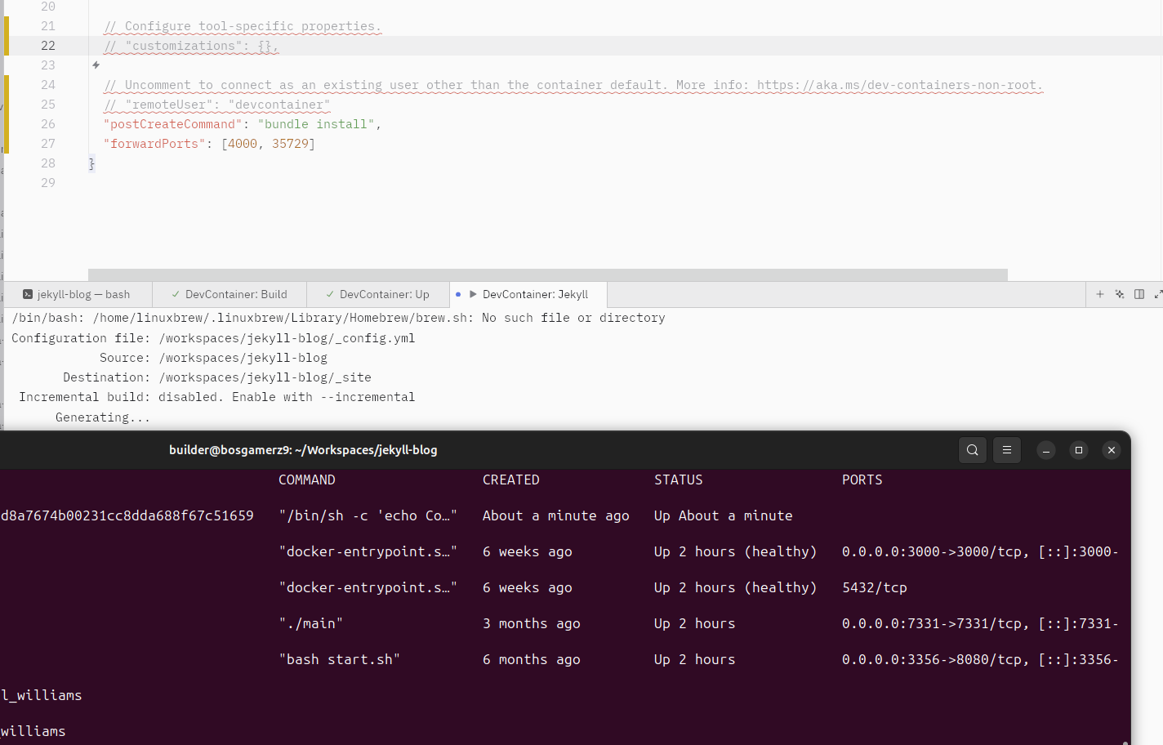This screenshot has height=745, width=1163.
Task: Minimize the builder@bosgamerz9 terminal window
Action: tap(1046, 450)
